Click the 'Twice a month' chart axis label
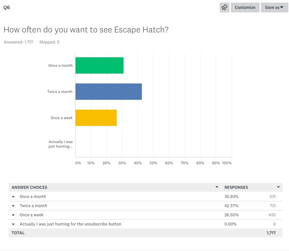Viewport: 289px width, 251px height. [60, 92]
